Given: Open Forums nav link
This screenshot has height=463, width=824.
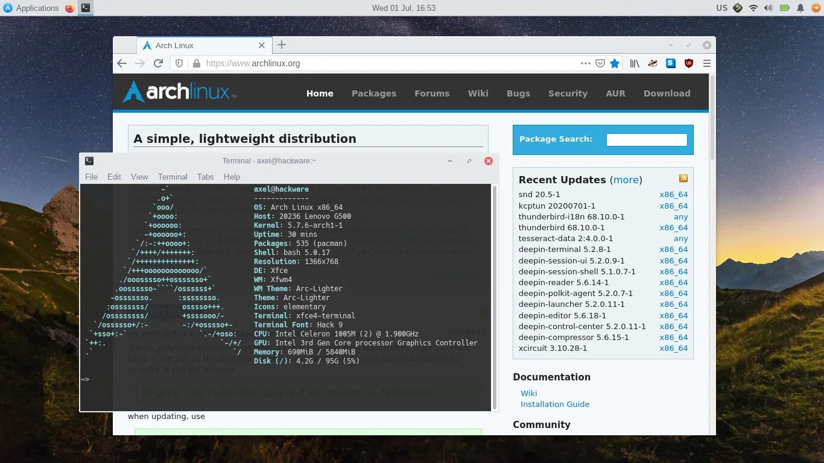Looking at the screenshot, I should pos(432,93).
